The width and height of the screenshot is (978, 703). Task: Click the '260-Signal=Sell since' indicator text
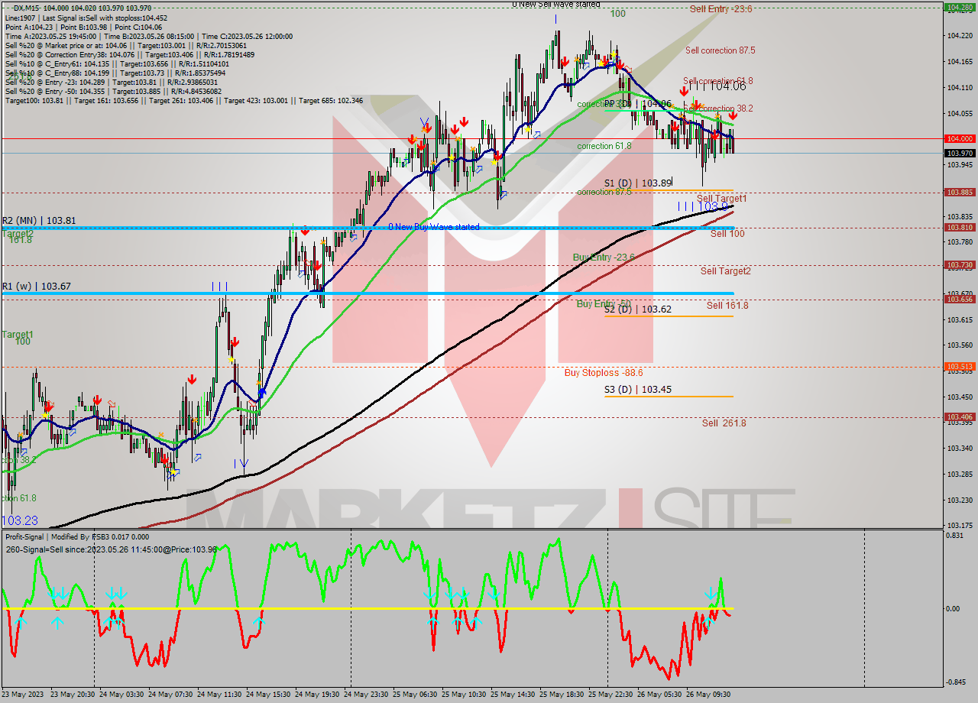pyautogui.click(x=111, y=549)
